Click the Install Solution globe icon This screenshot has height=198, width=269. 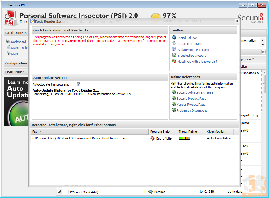(x=174, y=37)
